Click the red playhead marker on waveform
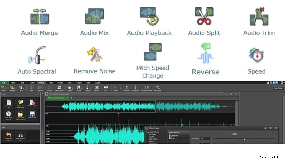The width and height of the screenshot is (285, 160). coord(119,113)
